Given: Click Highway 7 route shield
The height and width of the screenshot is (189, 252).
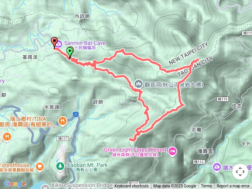Looking at the screenshot, I should (76, 115).
